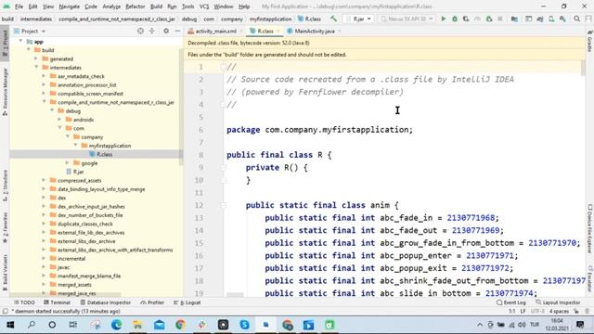The height and width of the screenshot is (334, 594).
Task: Click collapse-all icon in Project panel header
Action: tap(152, 31)
